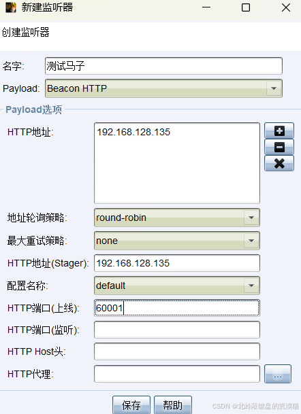Expand the 地址轮询策略 round-robin dropdown
Screen dimensions: 301x414
177,218
